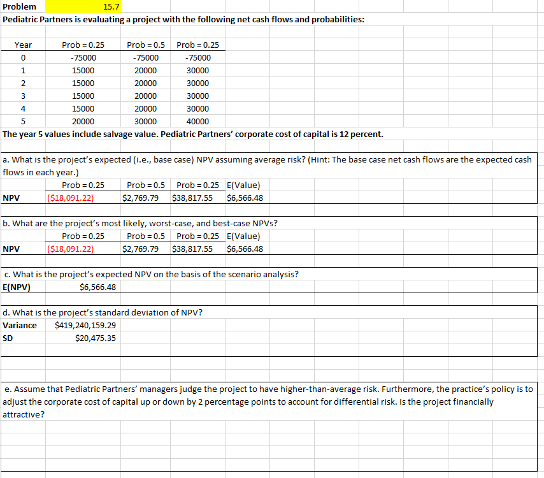The height and width of the screenshot is (478, 544).
Task: Click the Year 1 row label cell
Action: click(x=23, y=71)
